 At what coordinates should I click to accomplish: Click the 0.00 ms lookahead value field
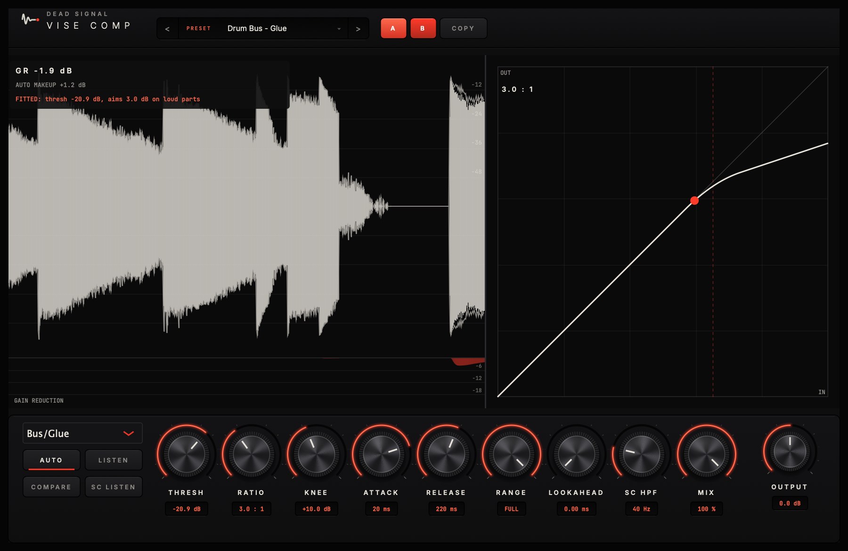coord(577,509)
